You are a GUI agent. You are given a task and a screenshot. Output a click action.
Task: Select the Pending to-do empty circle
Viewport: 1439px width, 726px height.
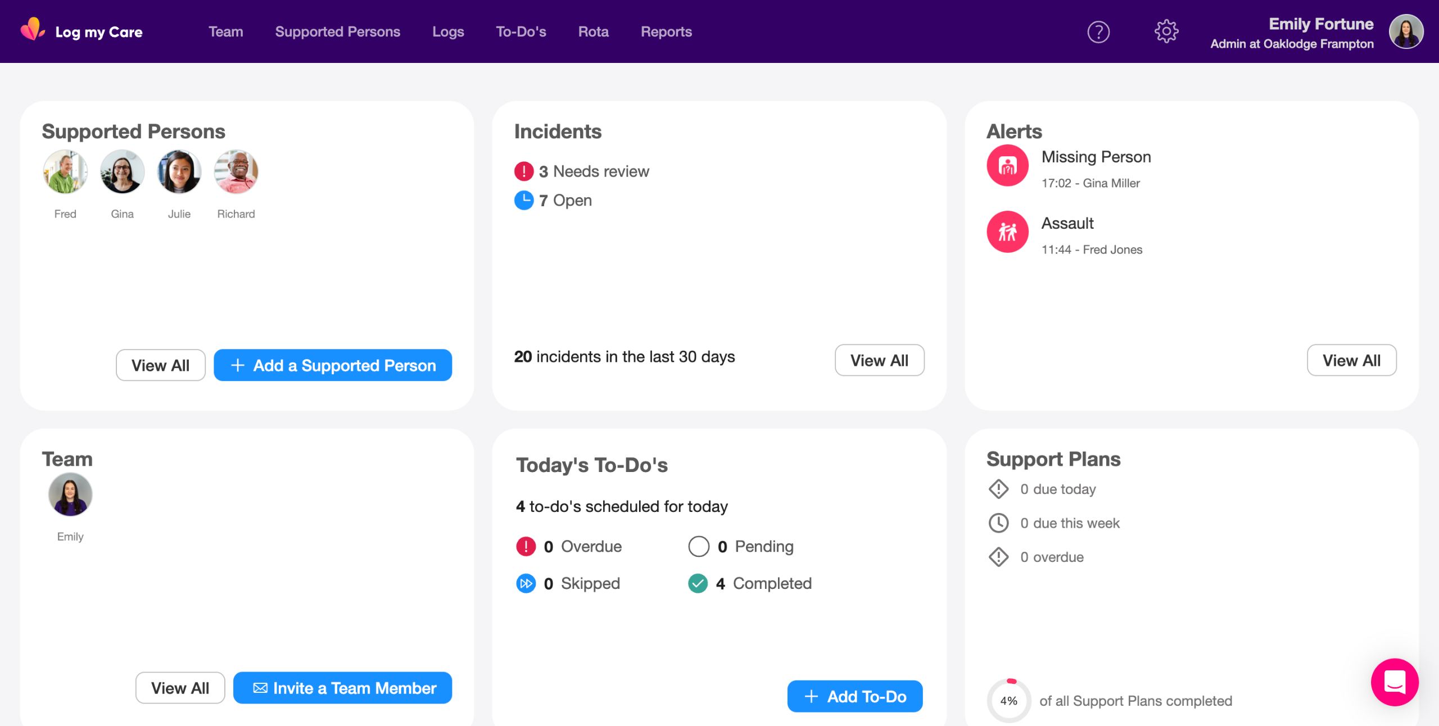pyautogui.click(x=699, y=546)
